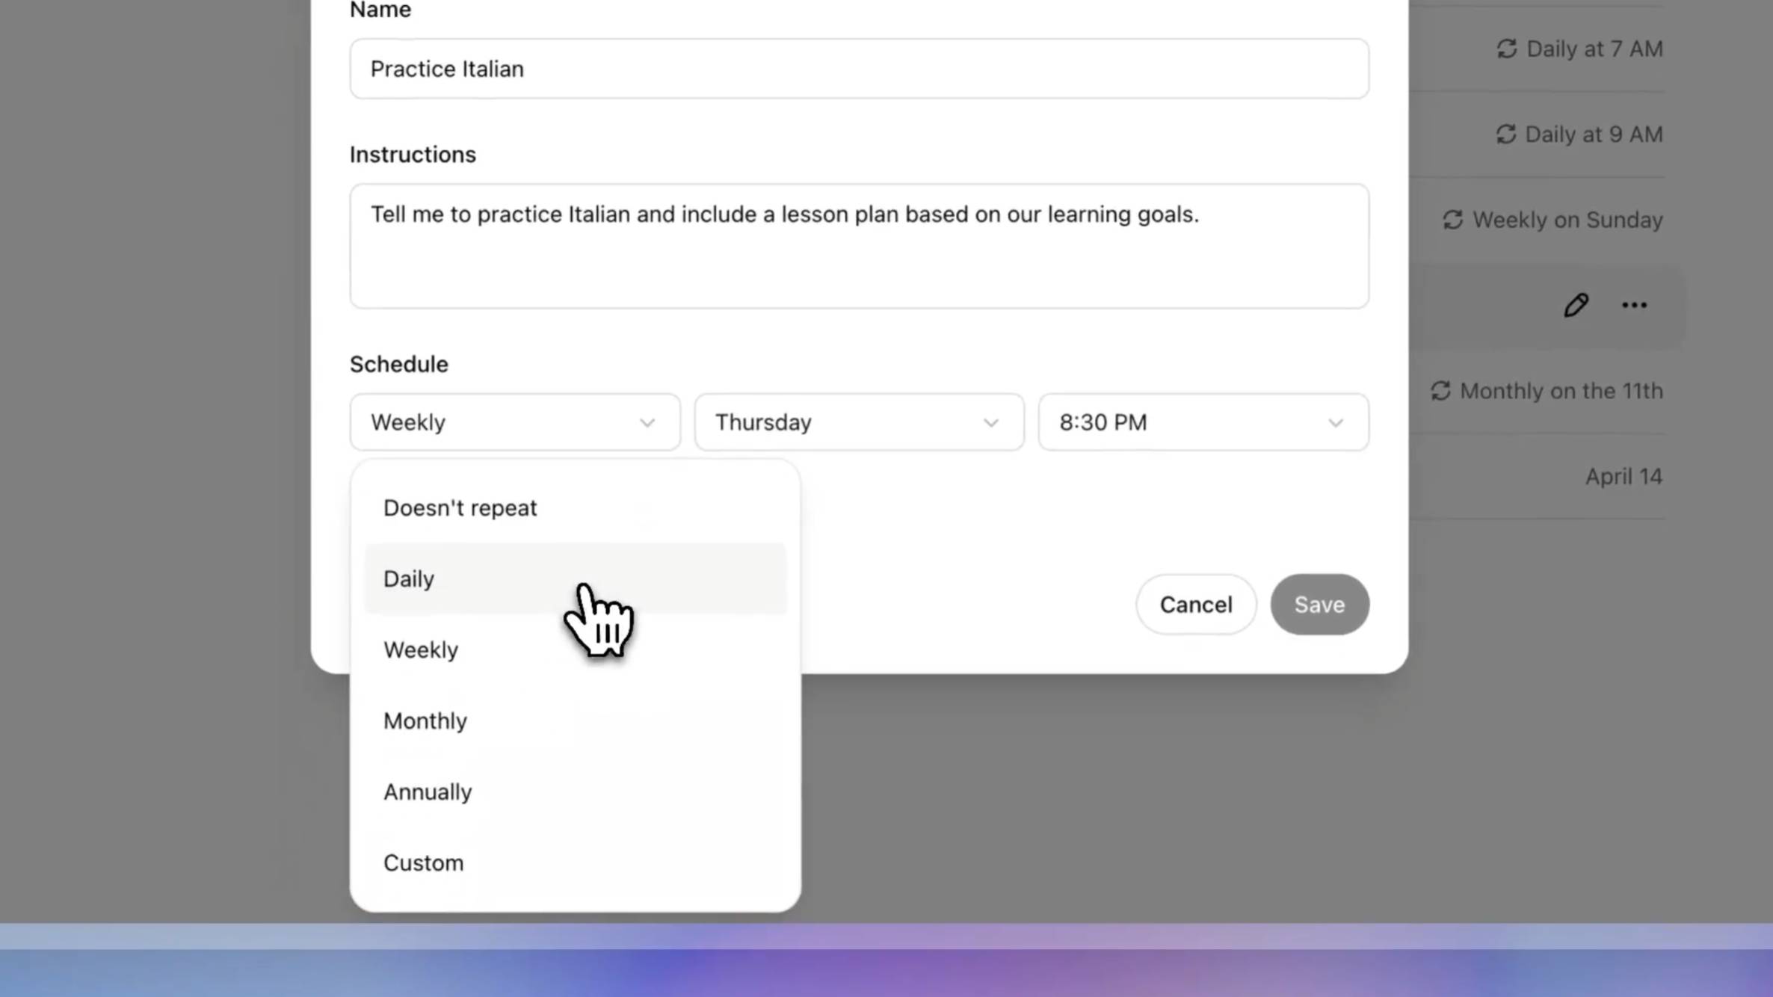Click the pencil/edit icon in the sidebar

pyautogui.click(x=1576, y=304)
